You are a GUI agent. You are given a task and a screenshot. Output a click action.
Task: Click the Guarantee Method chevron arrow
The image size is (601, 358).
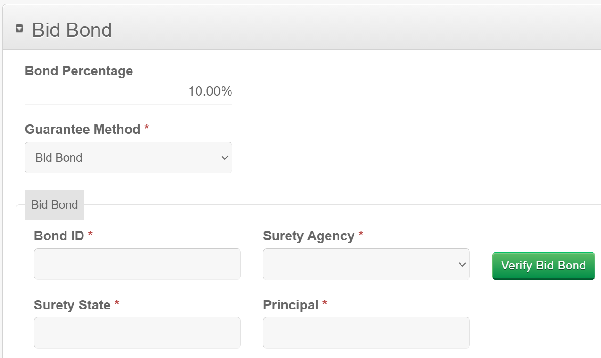(225, 158)
